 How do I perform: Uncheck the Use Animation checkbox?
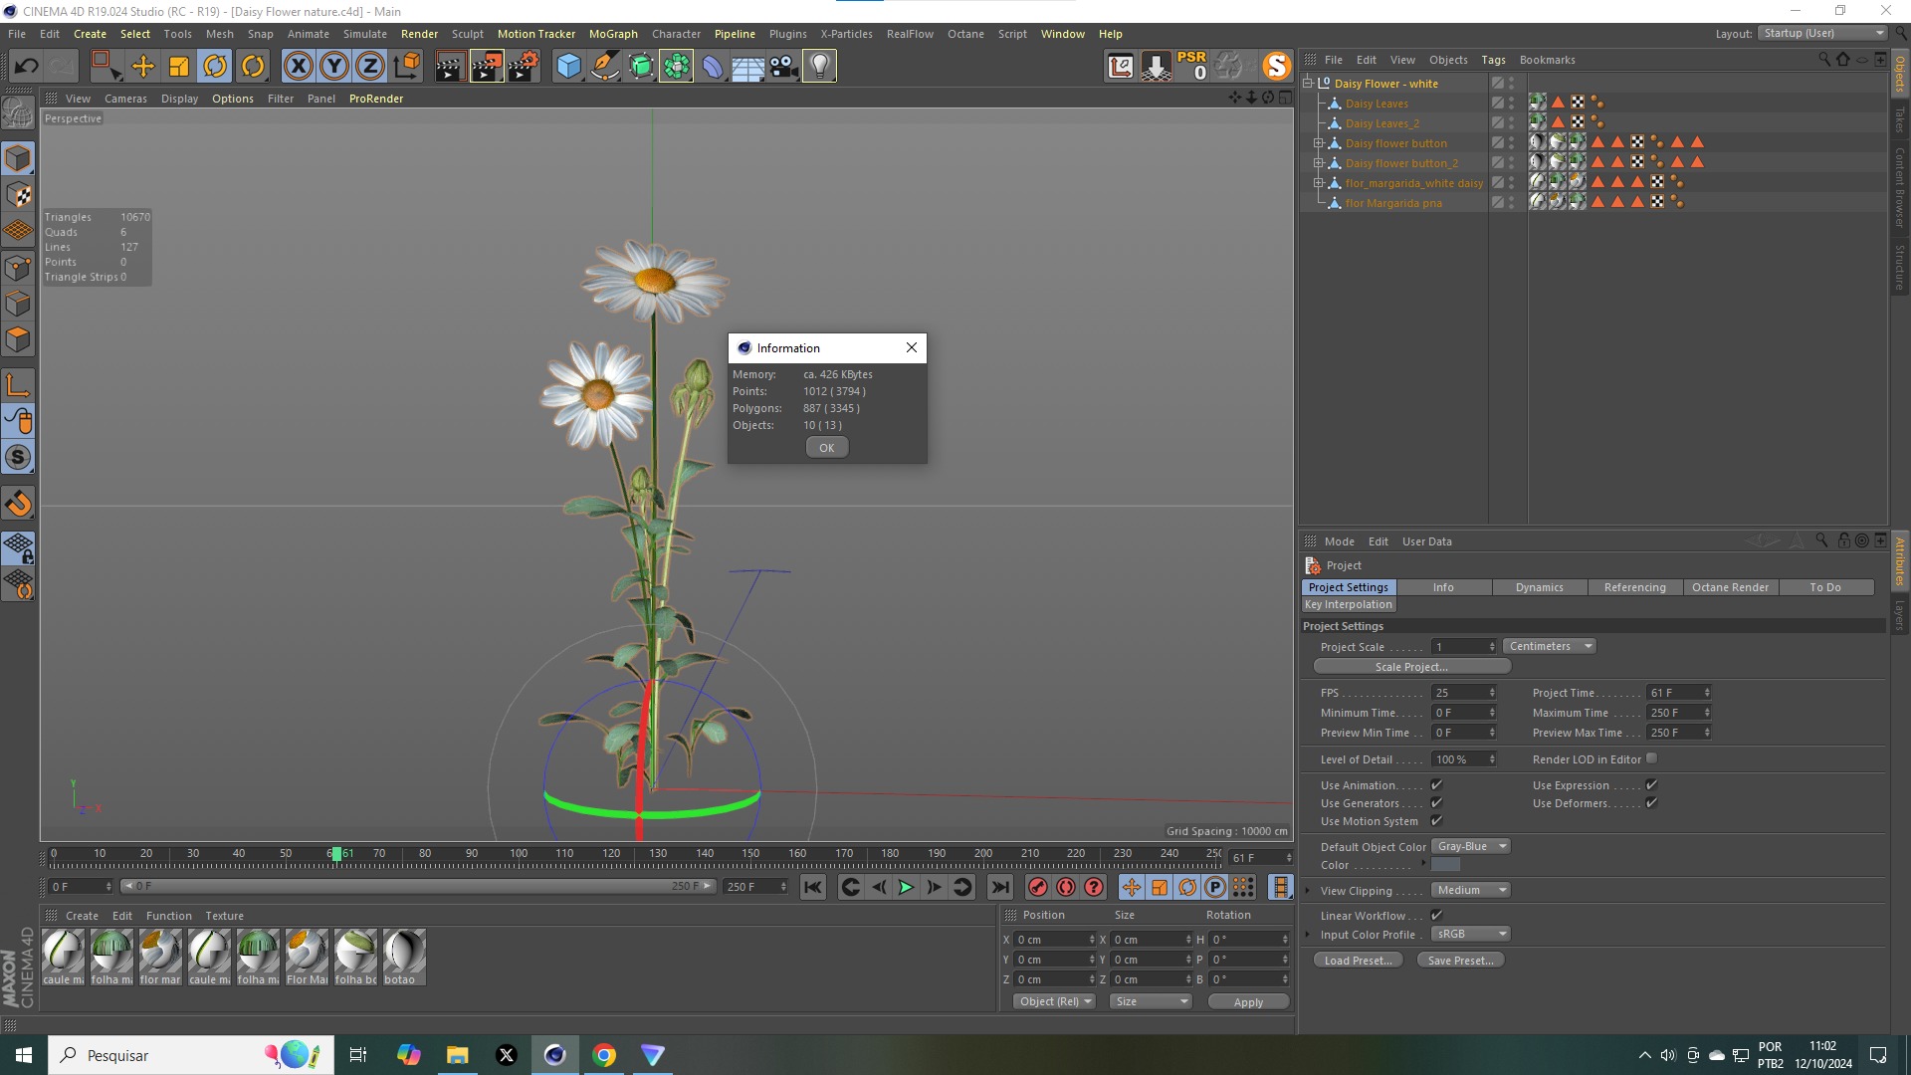1436,785
